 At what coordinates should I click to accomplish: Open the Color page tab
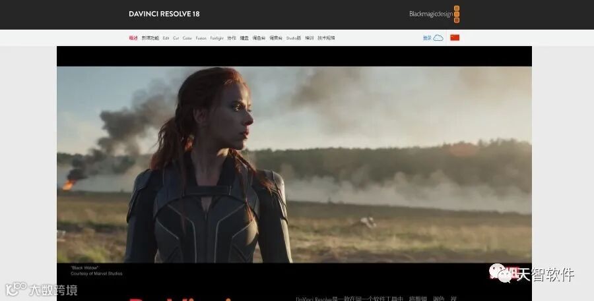click(187, 38)
